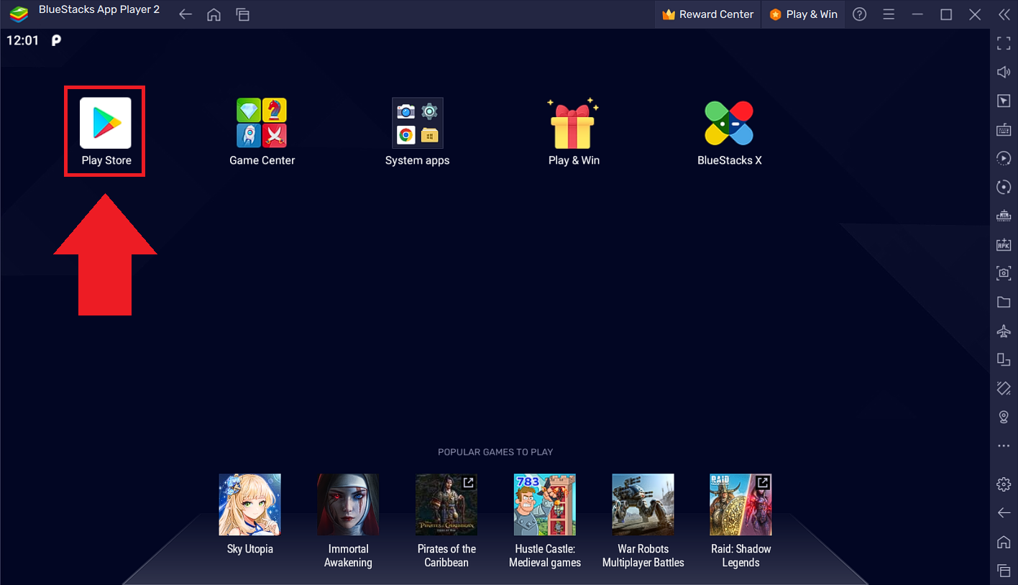Click the recent apps icon in the title bar
The width and height of the screenshot is (1018, 585).
(243, 14)
